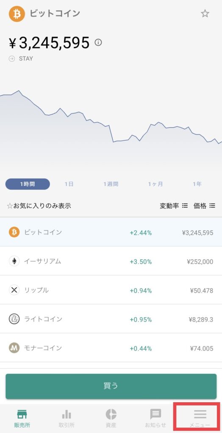
Task: Open the info icon next to the price
Action: [98, 43]
